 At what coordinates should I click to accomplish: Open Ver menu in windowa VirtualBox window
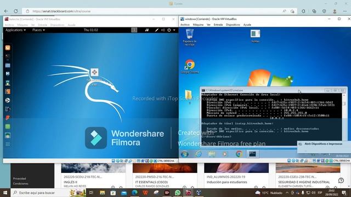[208, 25]
